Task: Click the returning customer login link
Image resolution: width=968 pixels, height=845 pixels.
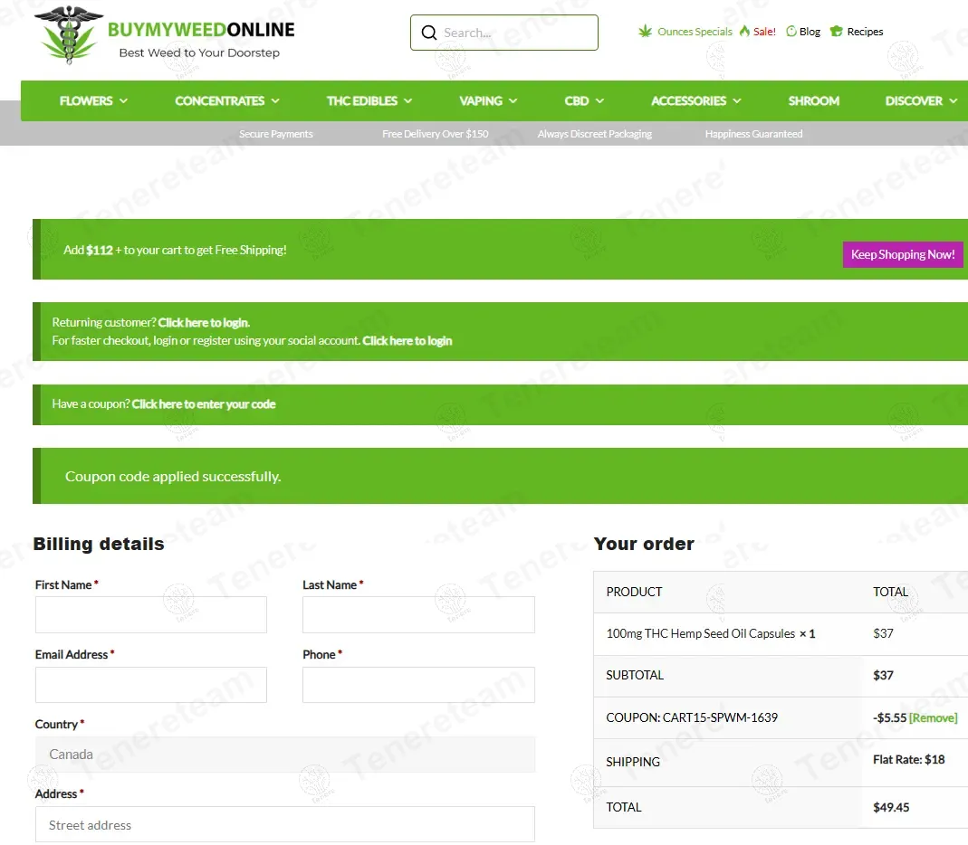Action: click(204, 323)
